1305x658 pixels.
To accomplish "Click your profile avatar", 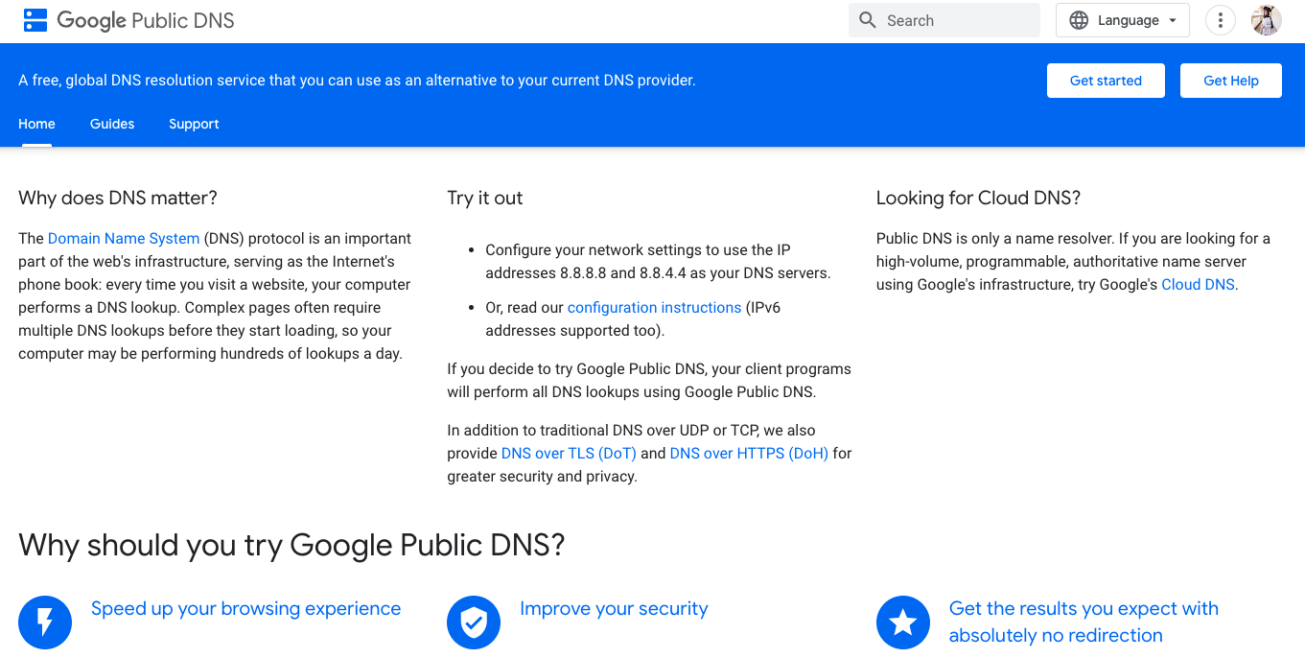I will pos(1266,19).
